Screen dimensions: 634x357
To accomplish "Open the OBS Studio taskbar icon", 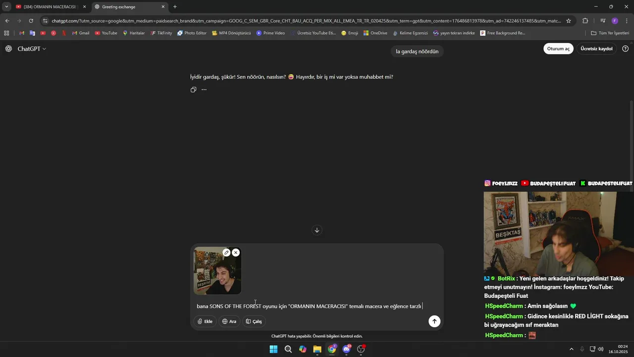I will (361, 349).
